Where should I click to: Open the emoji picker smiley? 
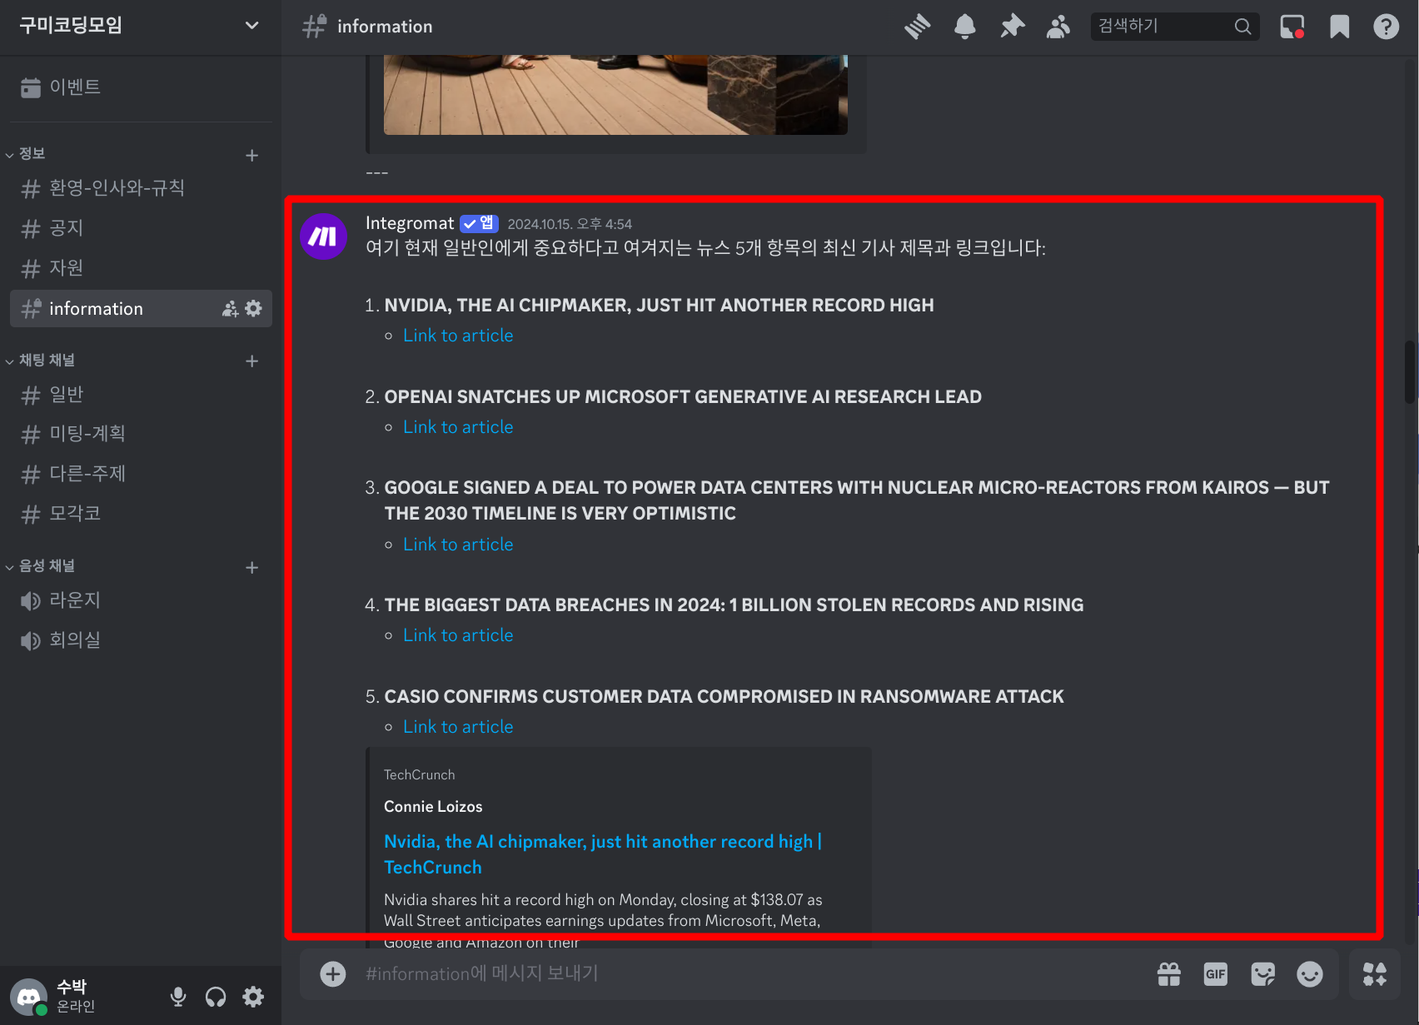click(x=1310, y=973)
